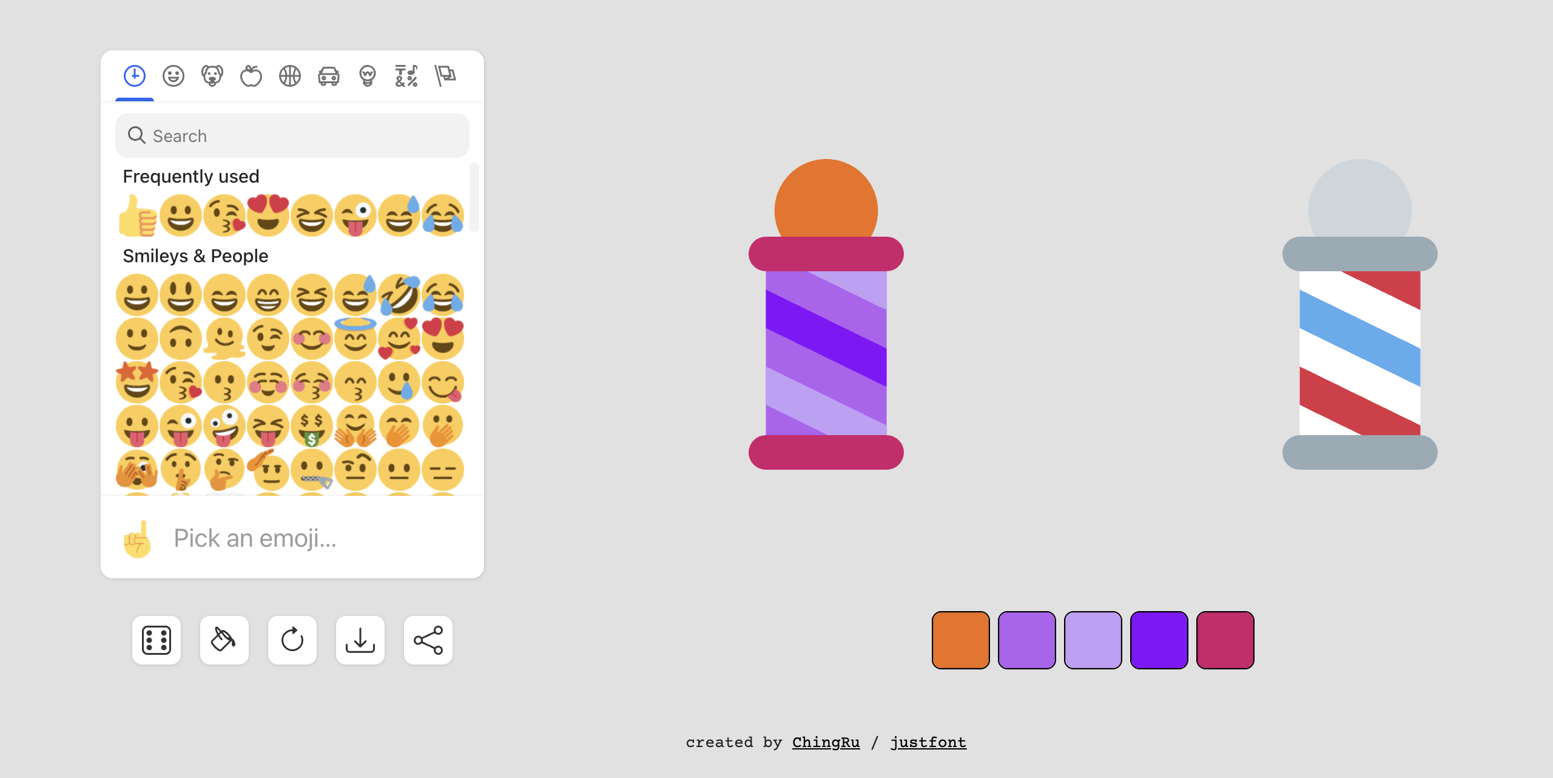Show recently used emojis via clock icon

click(x=134, y=75)
